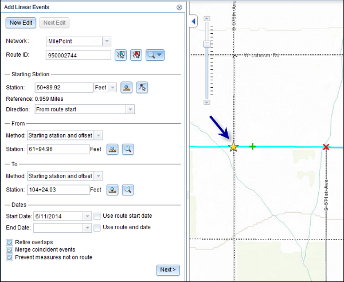This screenshot has width=344, height=282.
Task: Enable Use route start date
Action: [x=97, y=216]
